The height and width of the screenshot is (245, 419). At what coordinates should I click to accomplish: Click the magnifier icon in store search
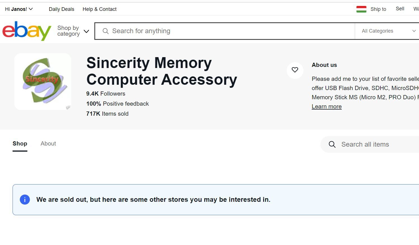coord(332,144)
